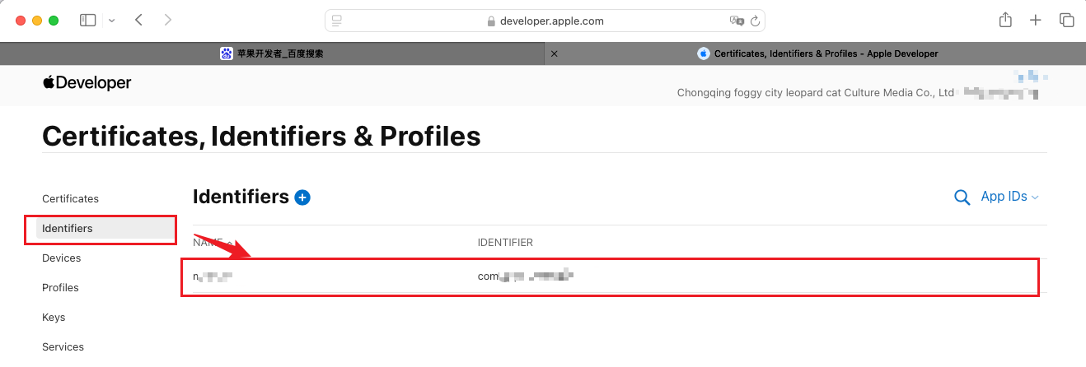Switch to the 苹果开发者_百度搜索 tab

272,53
